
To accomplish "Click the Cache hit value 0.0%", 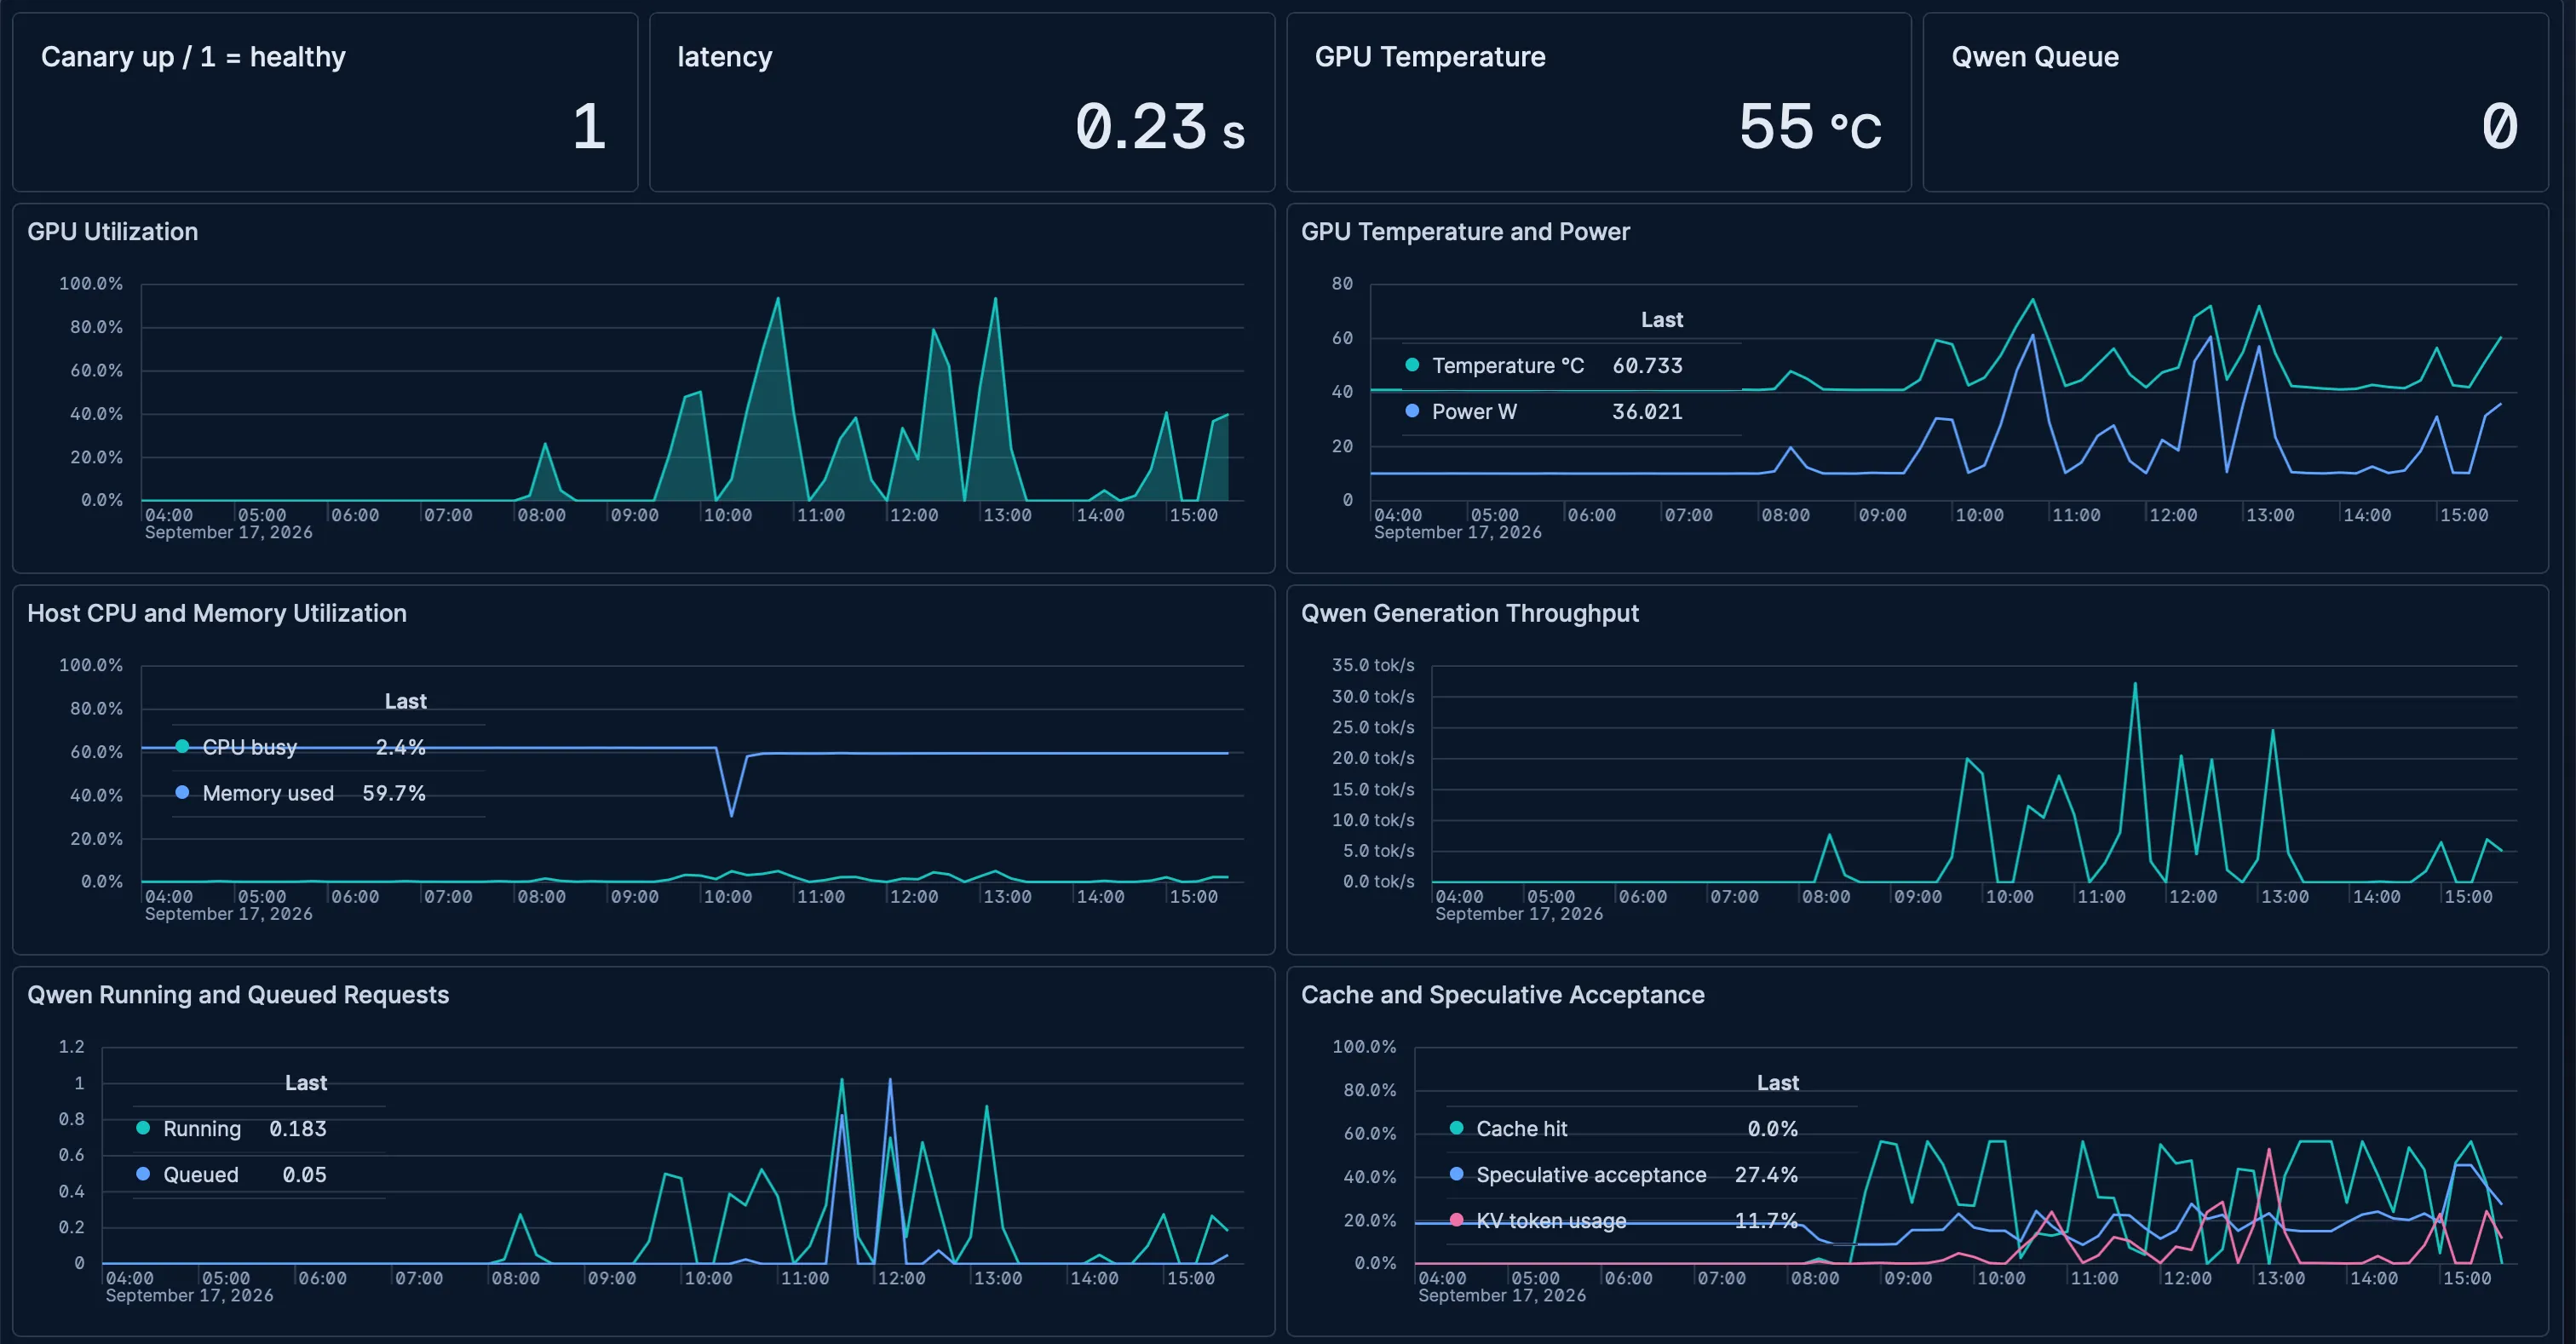I will pos(1772,1129).
